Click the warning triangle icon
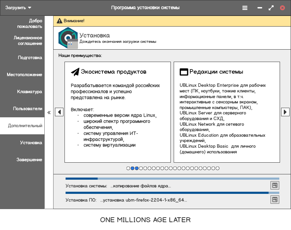Screen dimensions: 291x230 [60, 21]
